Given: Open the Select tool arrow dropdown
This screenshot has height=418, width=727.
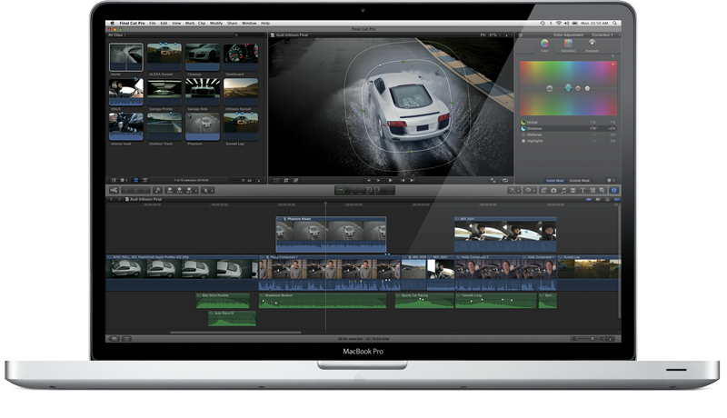Looking at the screenshot, I should coord(207,191).
